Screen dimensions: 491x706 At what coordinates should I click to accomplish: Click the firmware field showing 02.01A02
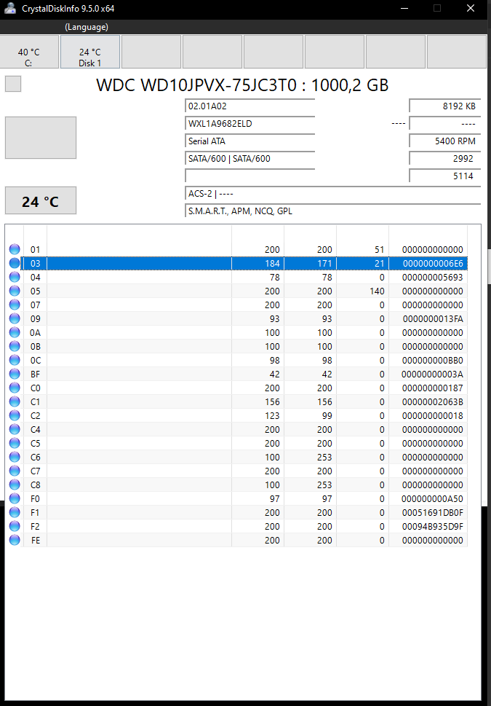(250, 106)
